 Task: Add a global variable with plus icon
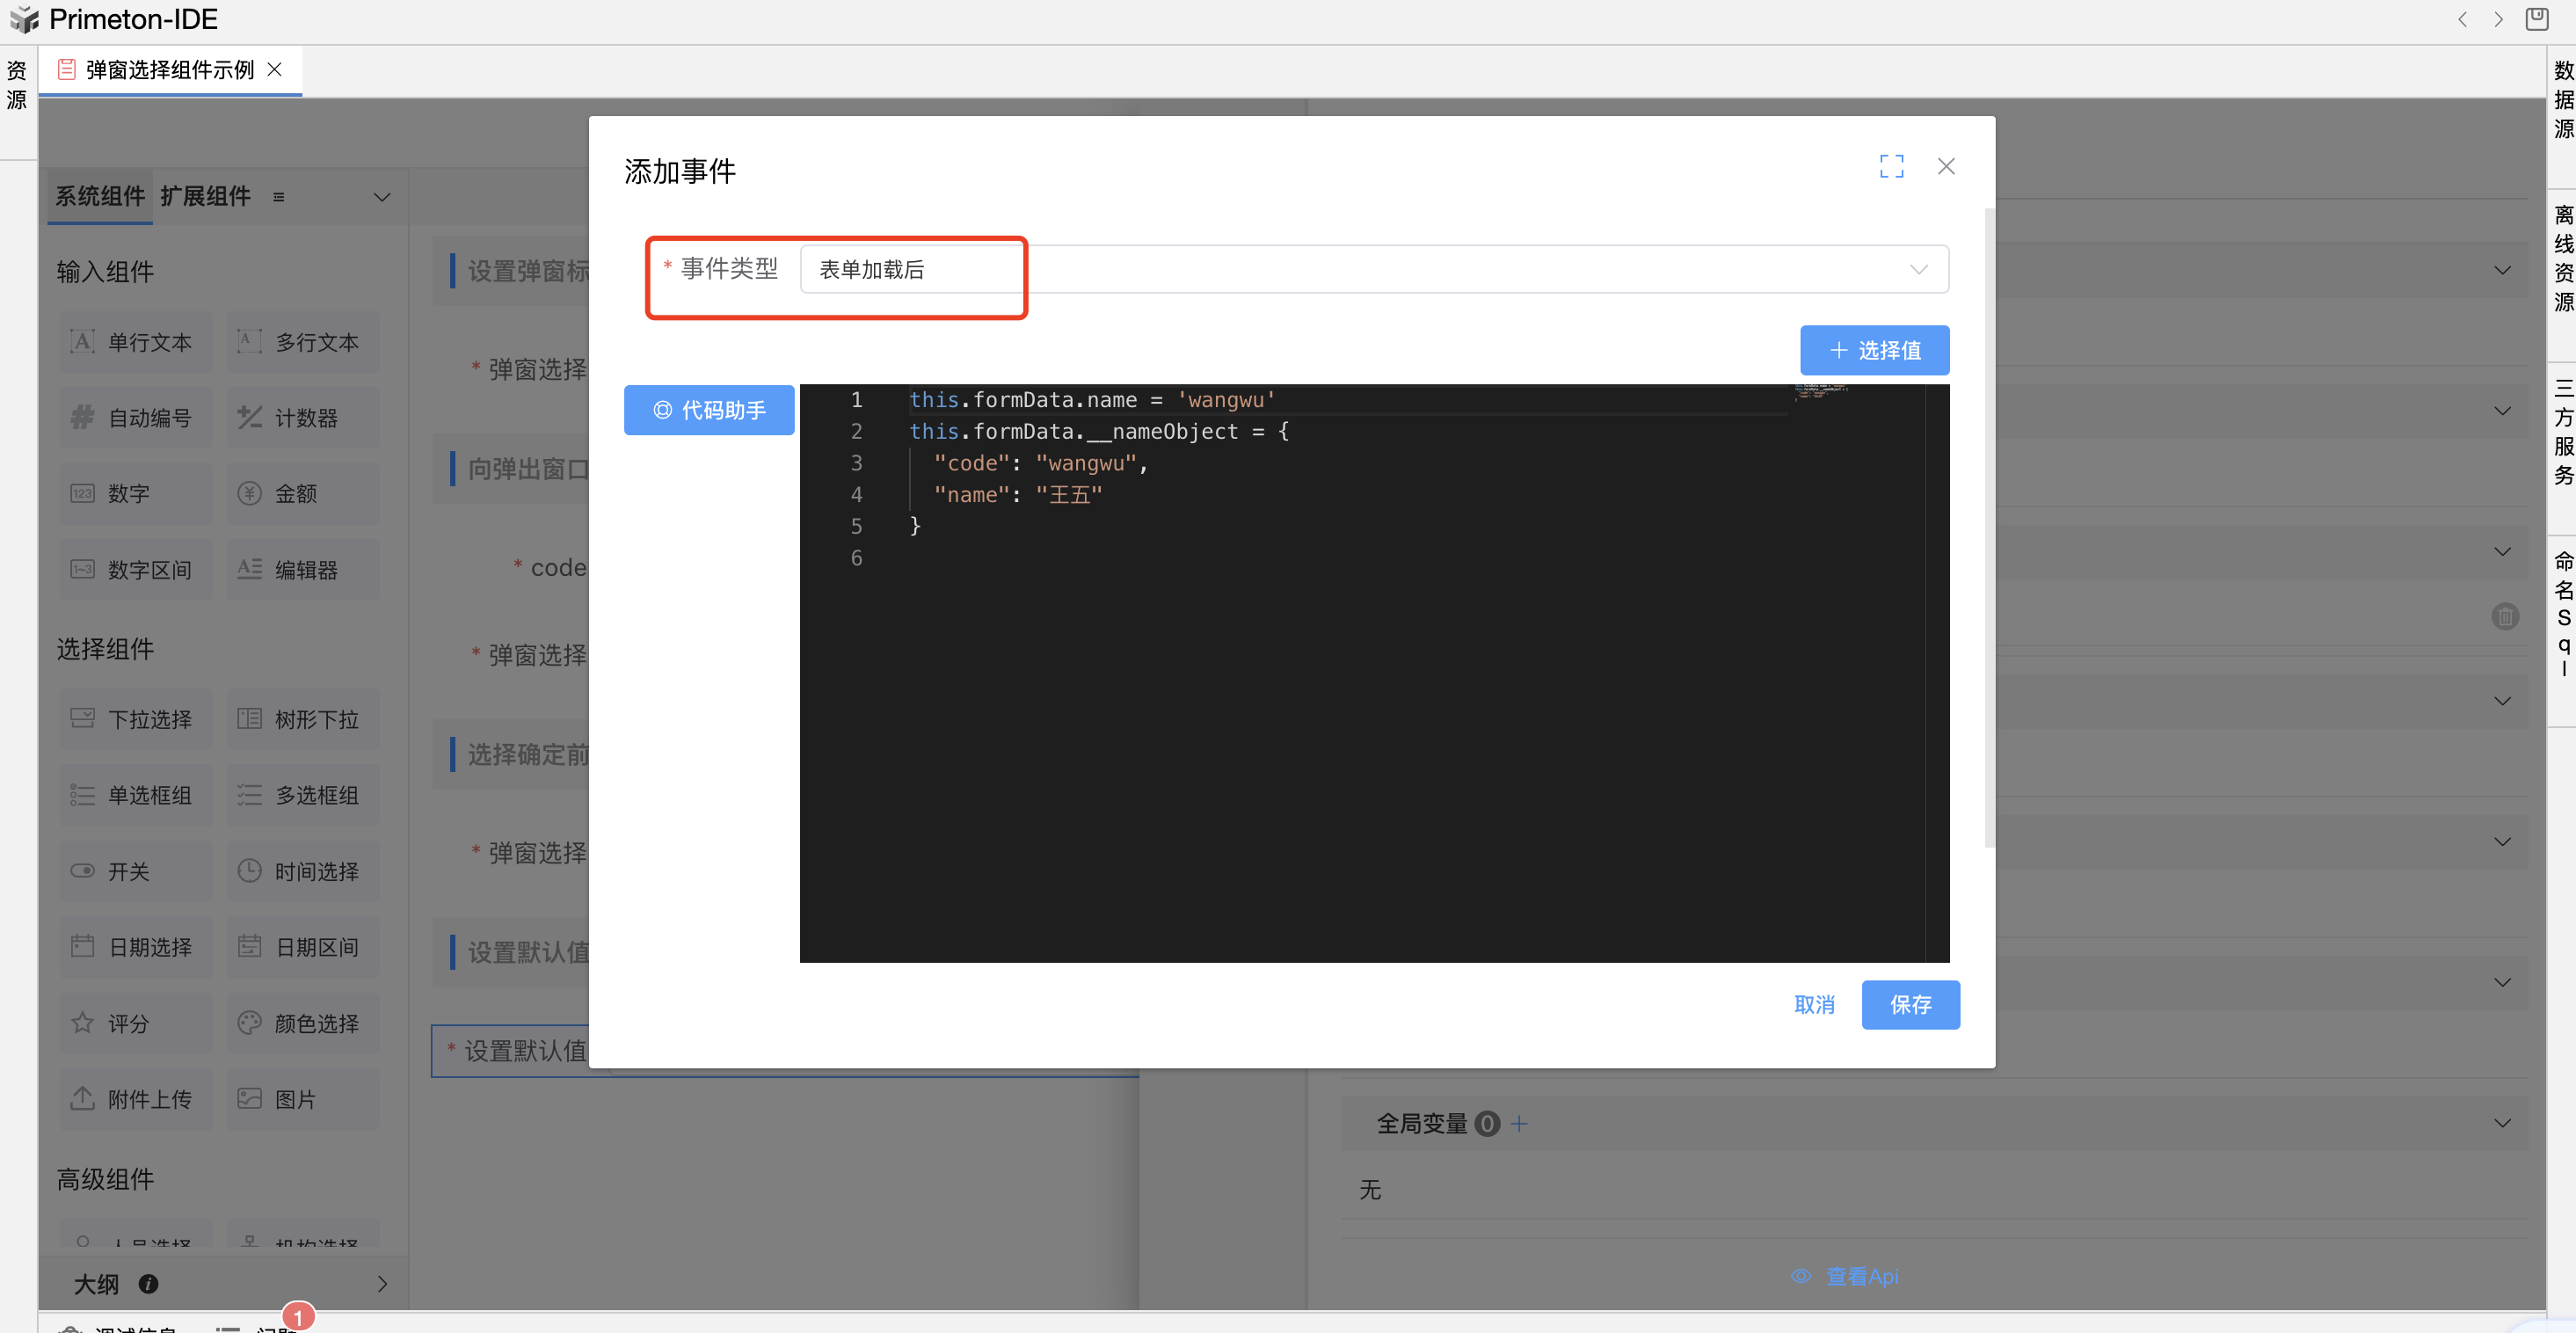point(1519,1123)
